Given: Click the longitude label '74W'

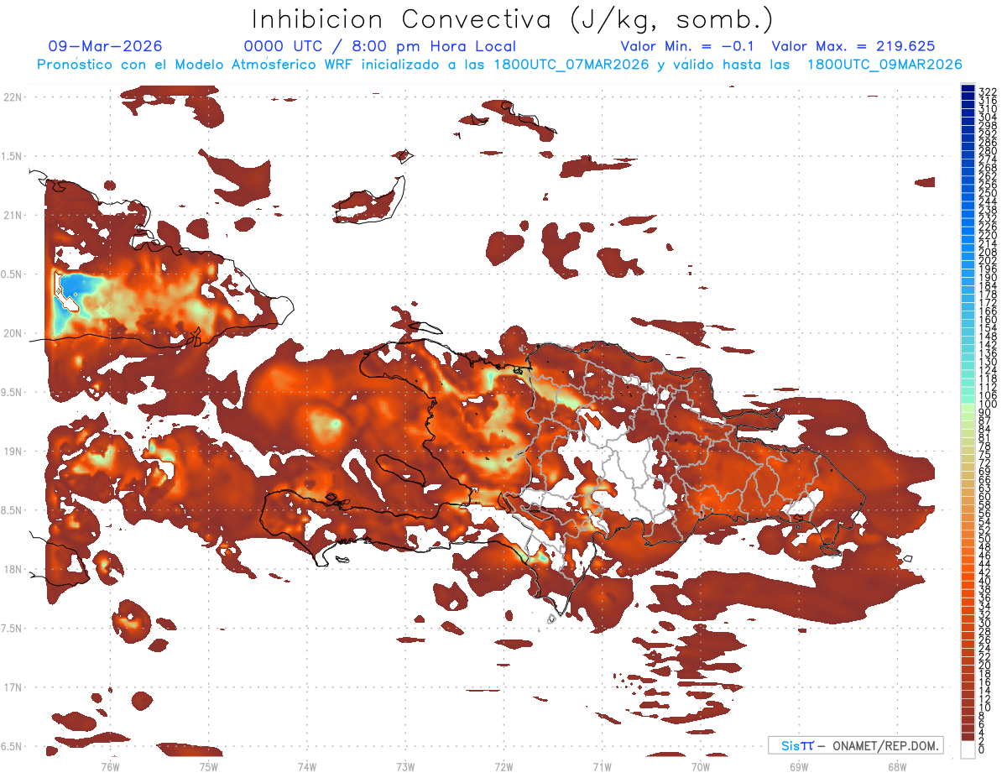Looking at the screenshot, I should pos(307,766).
